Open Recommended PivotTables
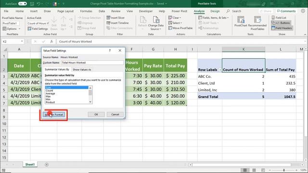Image resolution: width=308 pixels, height=173 pixels. coord(257,24)
